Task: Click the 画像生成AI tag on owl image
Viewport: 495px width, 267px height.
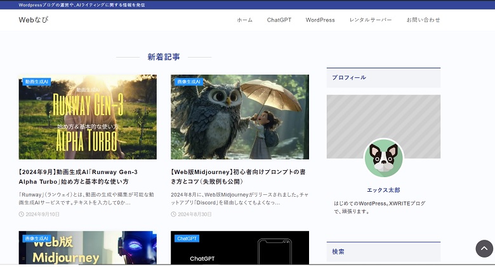Action: pyautogui.click(x=188, y=82)
